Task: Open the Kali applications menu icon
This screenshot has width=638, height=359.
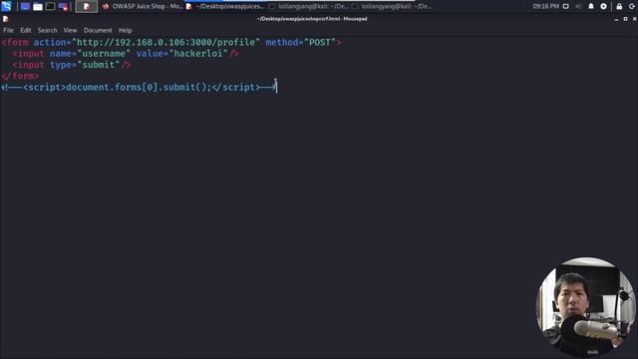Action: (x=6, y=6)
